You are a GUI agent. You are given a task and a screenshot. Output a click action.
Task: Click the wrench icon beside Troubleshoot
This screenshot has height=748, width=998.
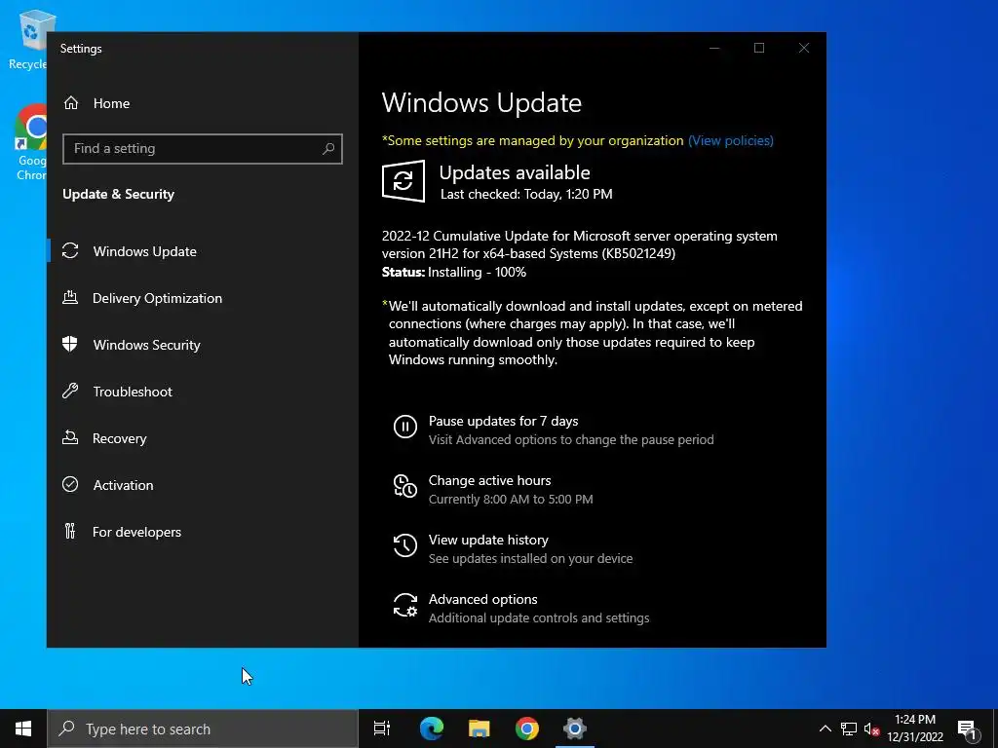tap(70, 391)
